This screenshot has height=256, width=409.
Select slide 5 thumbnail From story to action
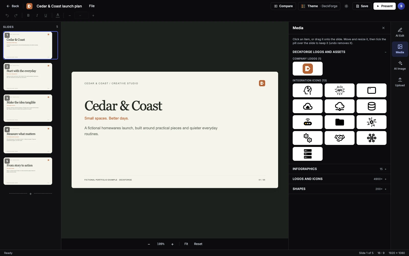click(x=28, y=171)
